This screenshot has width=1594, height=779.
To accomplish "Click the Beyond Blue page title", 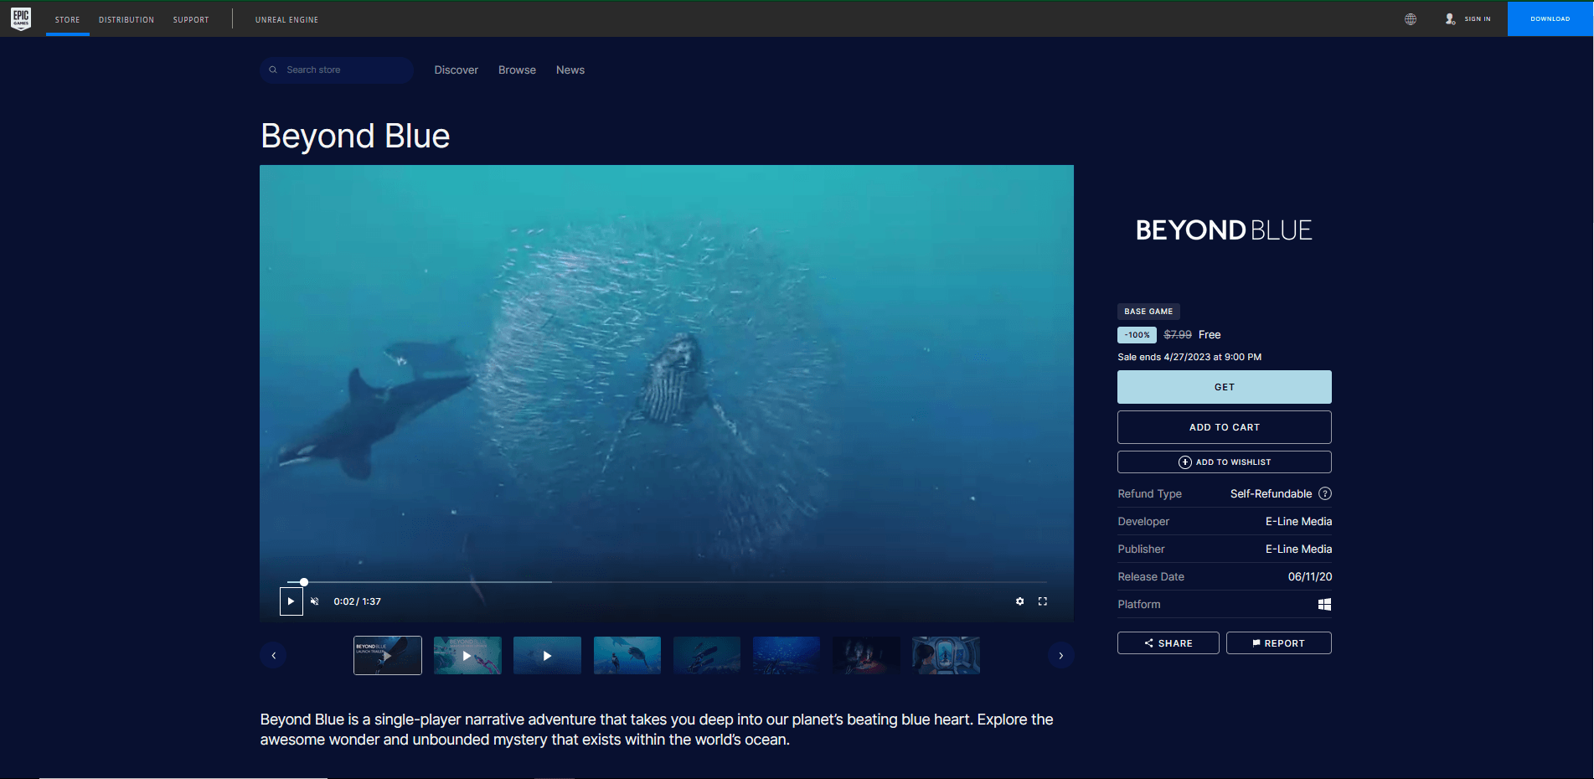I will pyautogui.click(x=355, y=137).
